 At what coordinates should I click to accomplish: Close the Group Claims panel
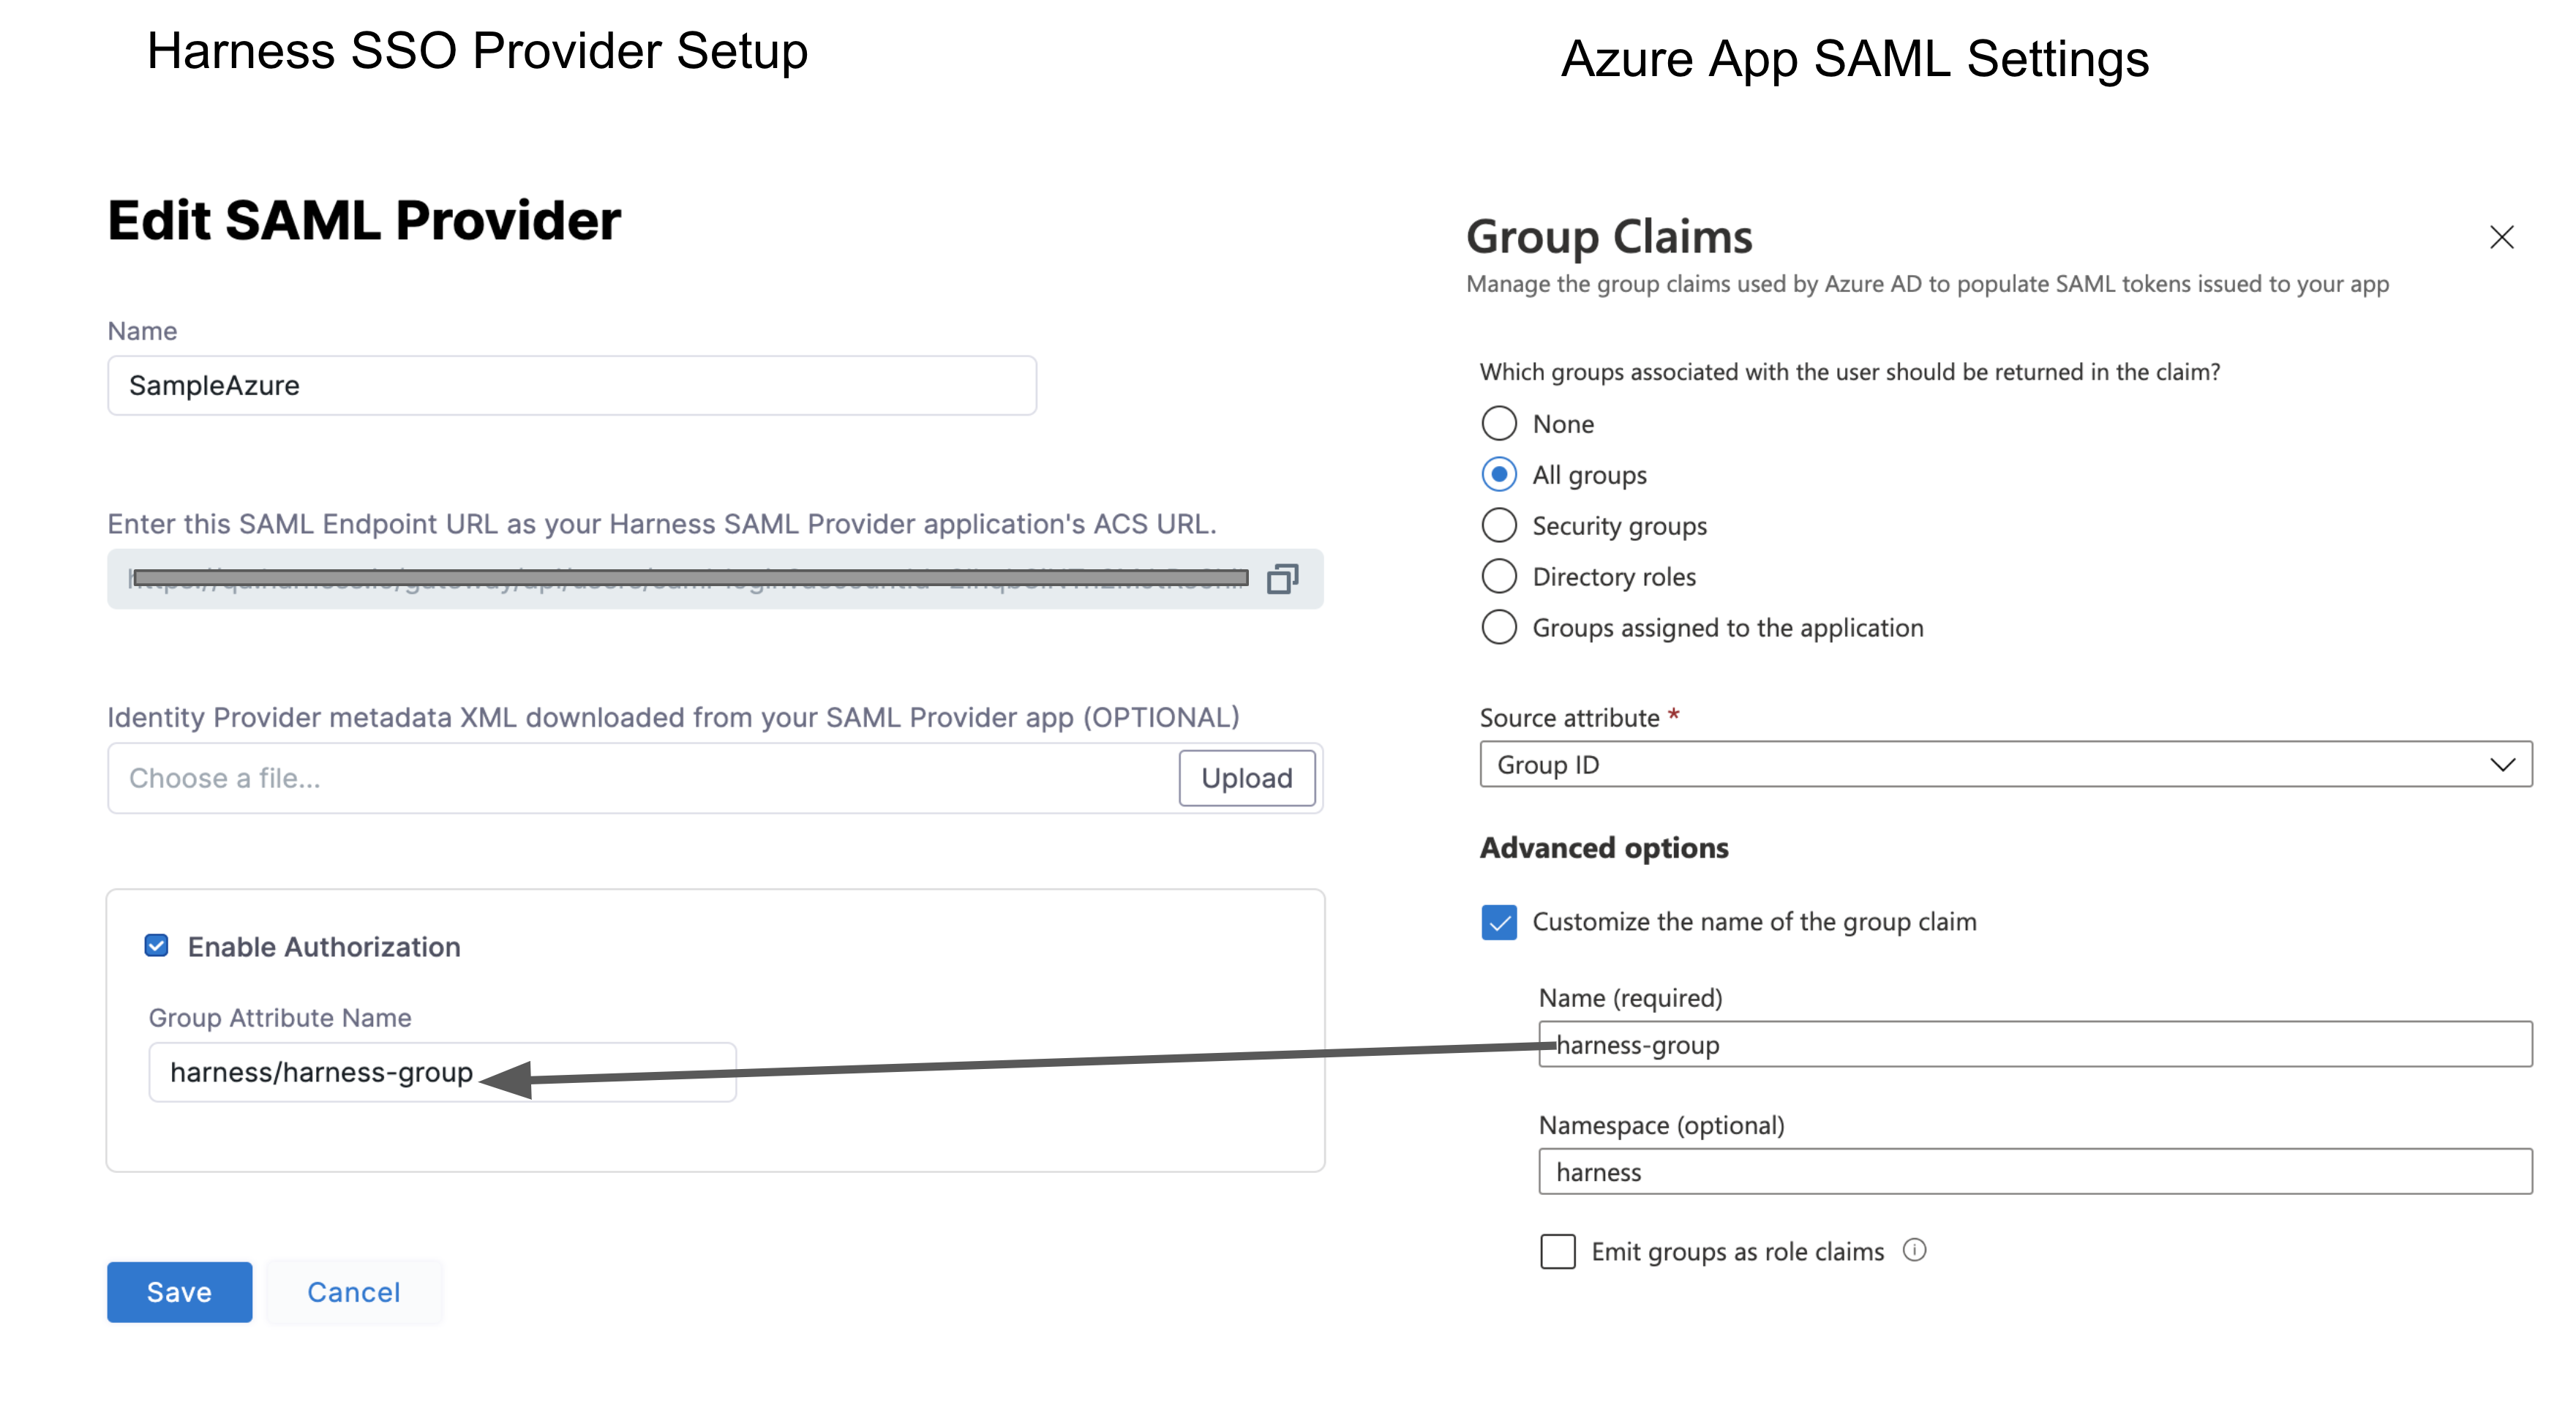(x=2501, y=238)
